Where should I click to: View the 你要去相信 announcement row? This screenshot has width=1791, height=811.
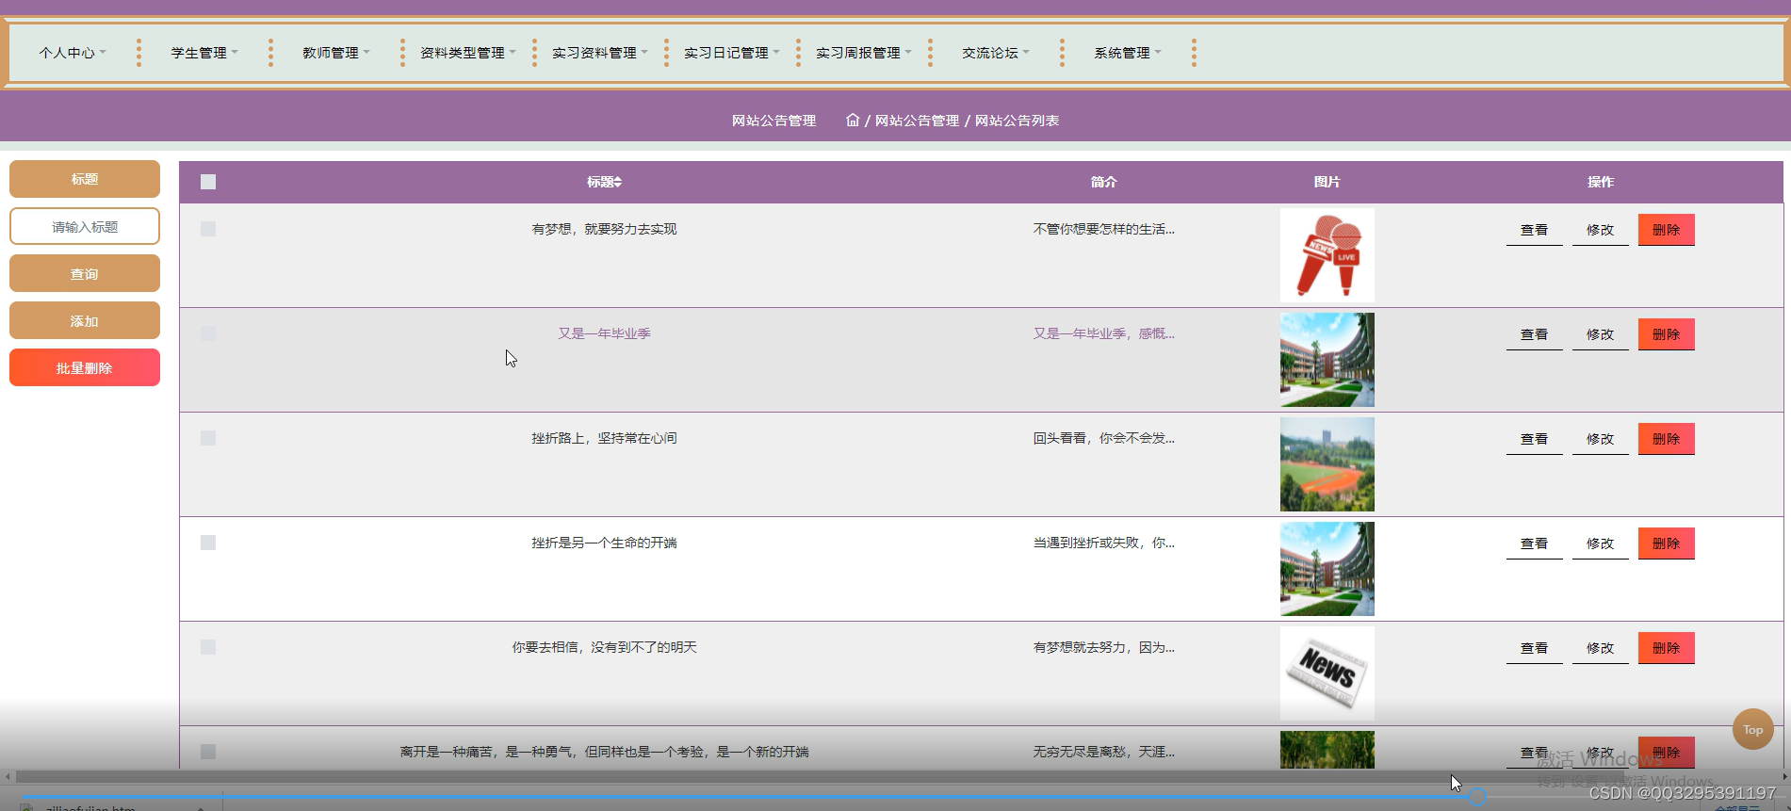[x=1535, y=648]
